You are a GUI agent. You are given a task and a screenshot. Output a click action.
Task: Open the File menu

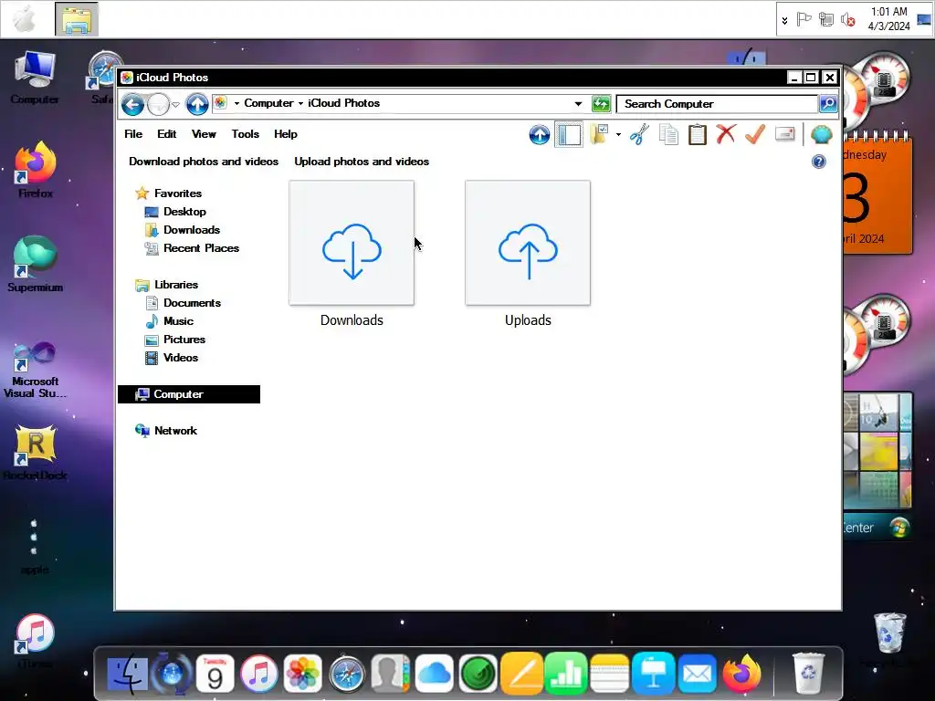click(133, 134)
